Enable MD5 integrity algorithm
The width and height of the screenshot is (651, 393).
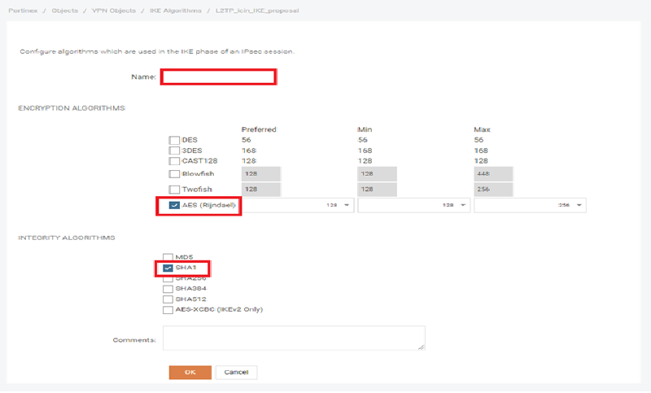(168, 257)
